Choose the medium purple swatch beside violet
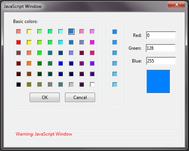 click(82, 64)
